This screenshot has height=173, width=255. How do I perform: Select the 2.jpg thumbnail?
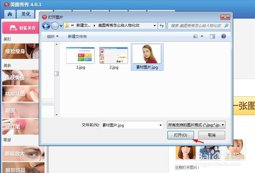tap(114, 55)
